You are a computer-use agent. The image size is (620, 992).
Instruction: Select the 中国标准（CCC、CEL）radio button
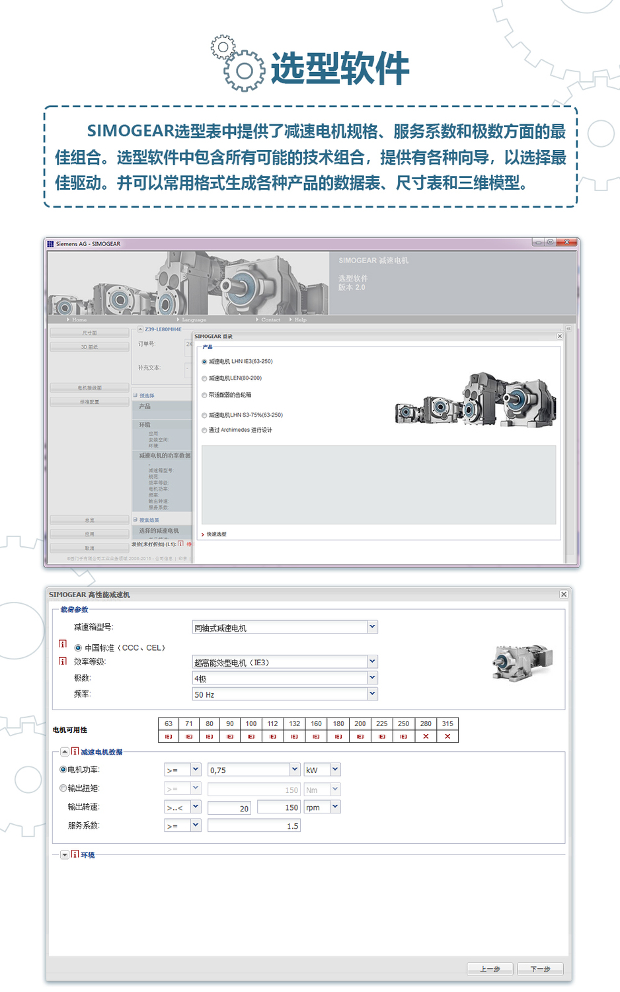78,648
